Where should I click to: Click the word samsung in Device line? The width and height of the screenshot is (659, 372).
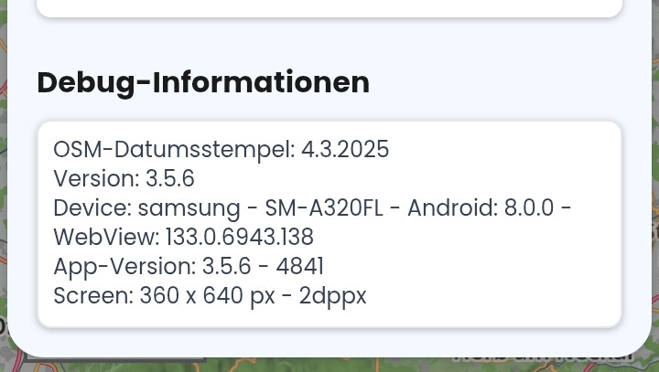pos(189,208)
